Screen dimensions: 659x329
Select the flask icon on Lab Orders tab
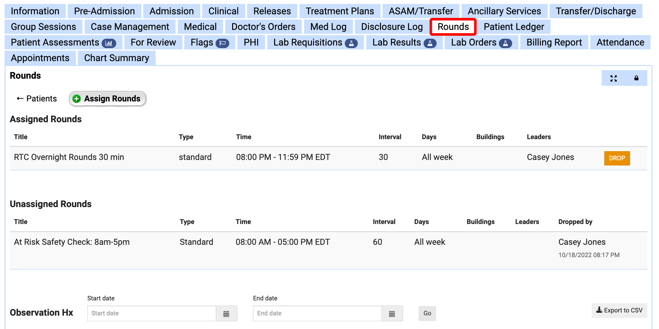point(505,42)
